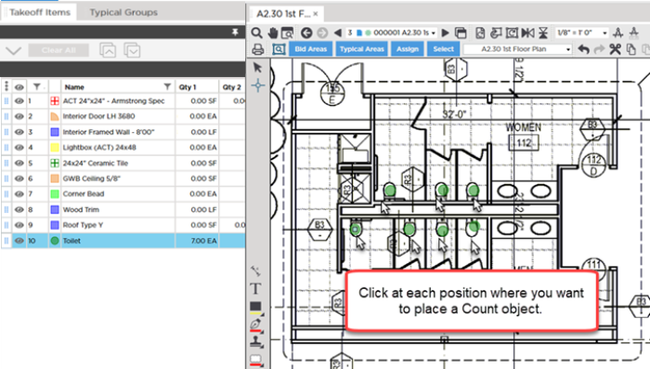Image resolution: width=650 pixels, height=369 pixels.
Task: Flip the plan horizontally
Action: pyautogui.click(x=527, y=33)
